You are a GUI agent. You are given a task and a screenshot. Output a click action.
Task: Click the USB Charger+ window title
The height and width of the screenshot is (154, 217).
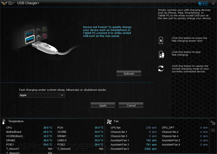click(28, 3)
